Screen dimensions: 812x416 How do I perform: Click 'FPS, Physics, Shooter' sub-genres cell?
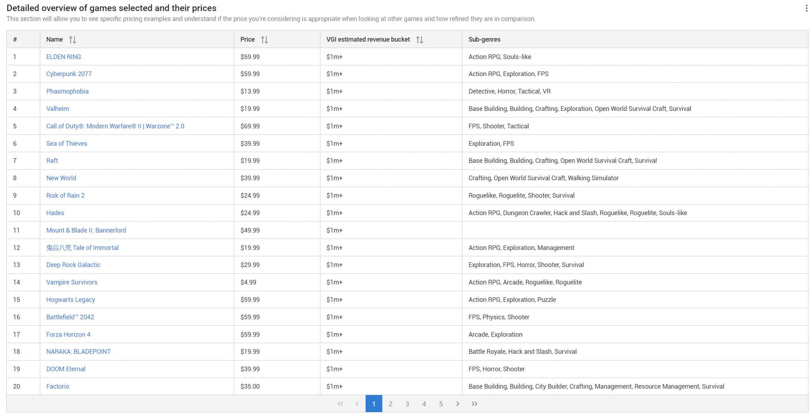pyautogui.click(x=635, y=317)
